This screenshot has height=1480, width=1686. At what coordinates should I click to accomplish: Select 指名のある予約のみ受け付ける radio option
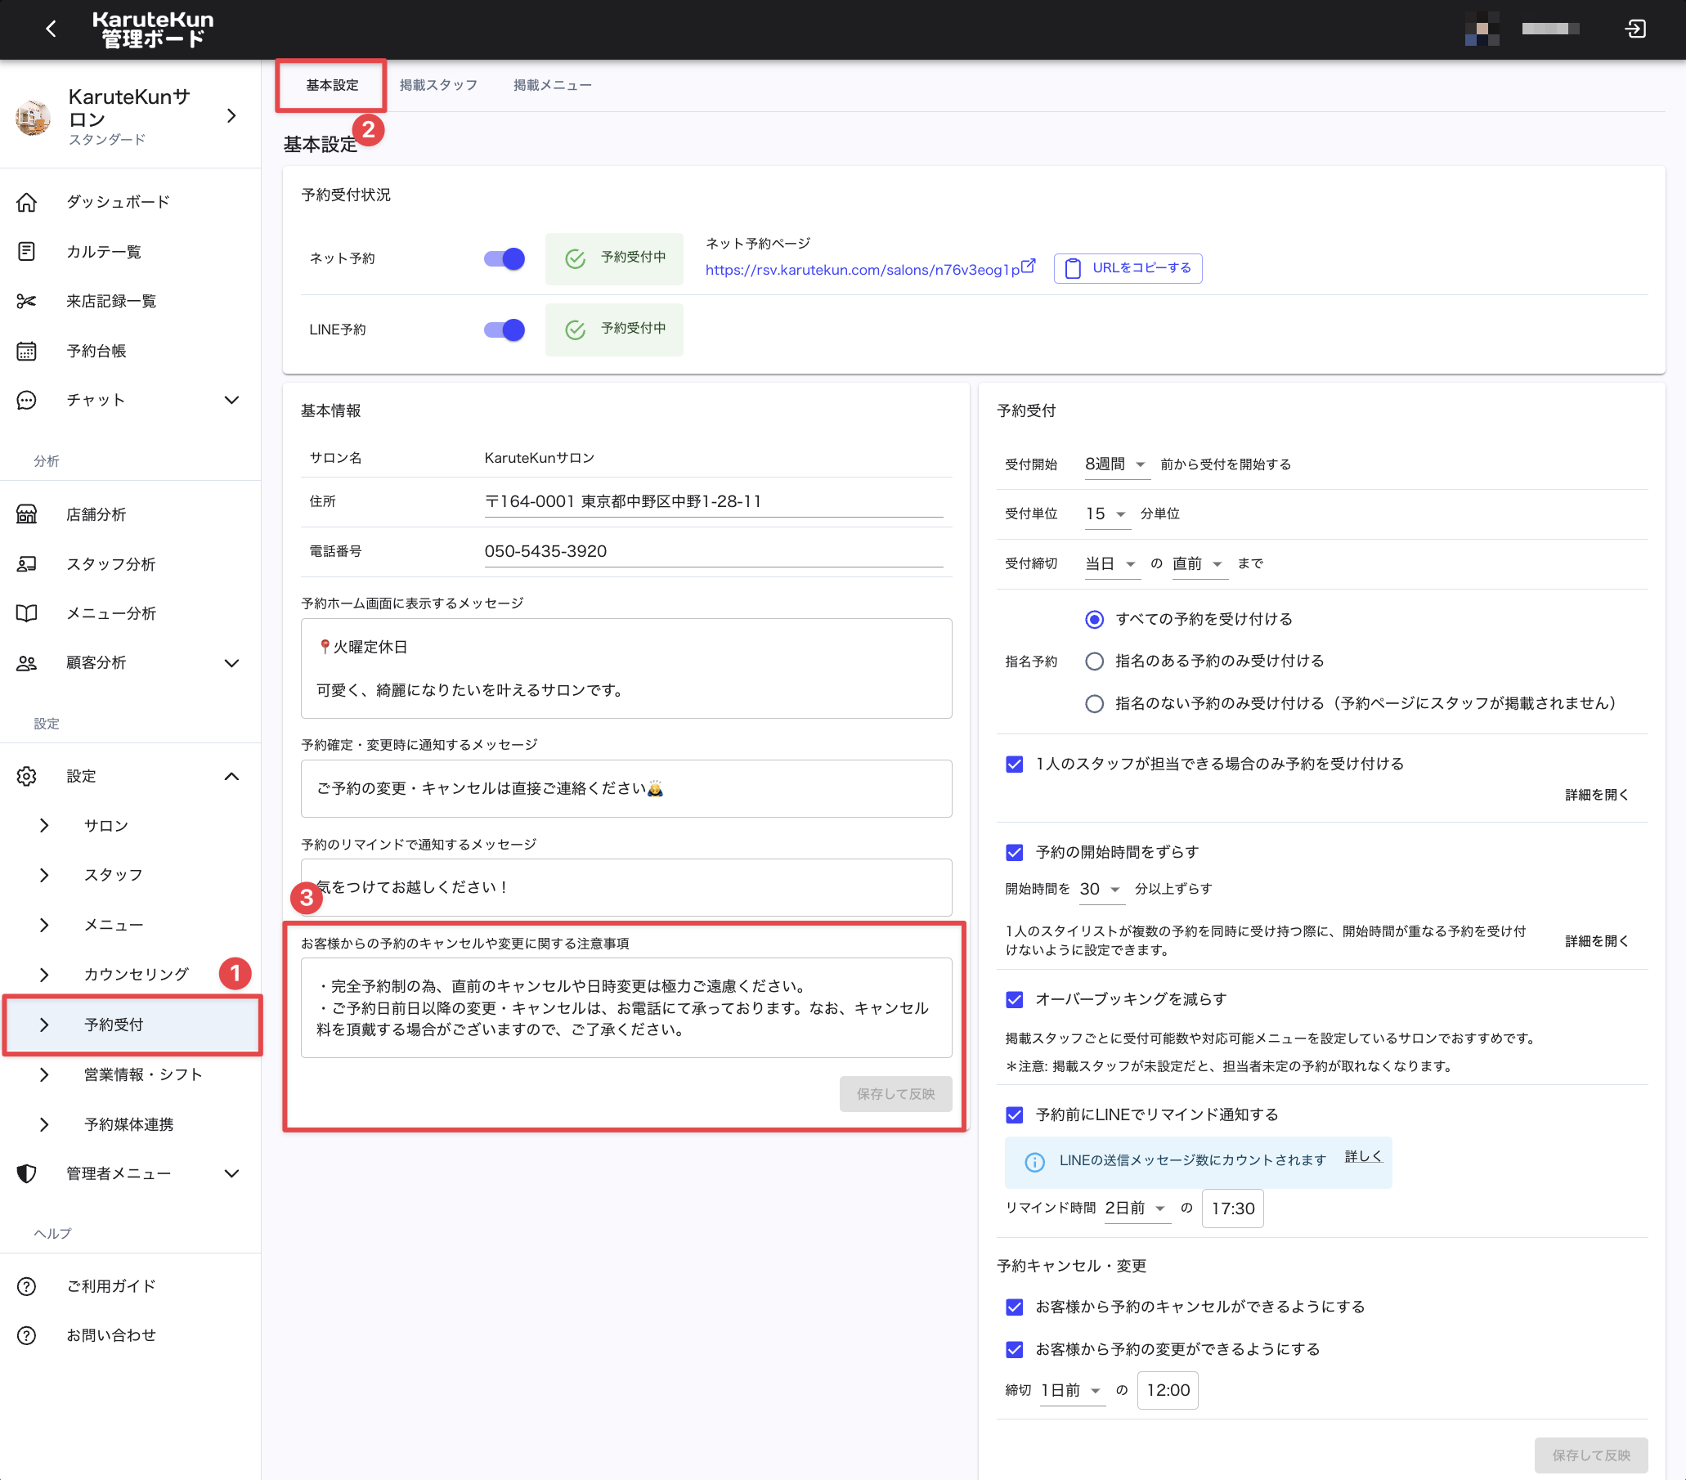tap(1094, 662)
